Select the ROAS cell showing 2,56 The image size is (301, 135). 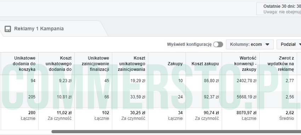tap(278, 99)
